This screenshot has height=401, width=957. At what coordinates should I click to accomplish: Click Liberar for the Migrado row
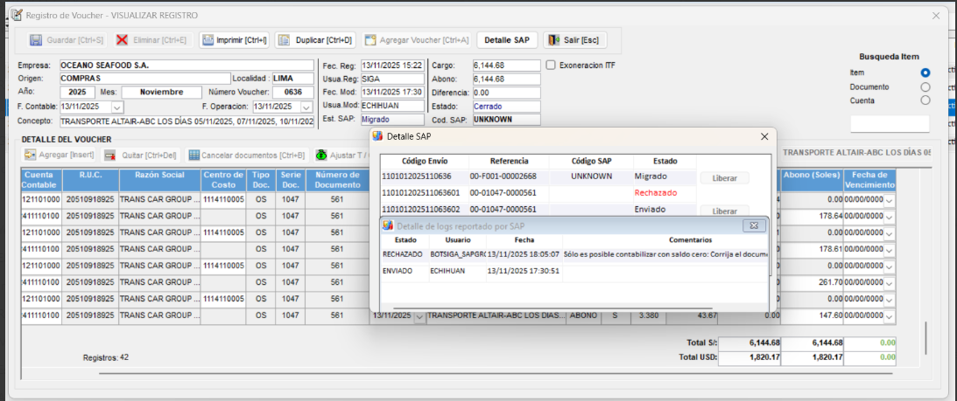tap(724, 178)
